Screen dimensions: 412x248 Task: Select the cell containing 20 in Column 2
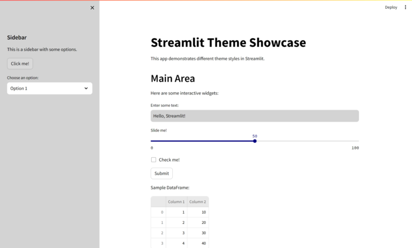click(197, 223)
